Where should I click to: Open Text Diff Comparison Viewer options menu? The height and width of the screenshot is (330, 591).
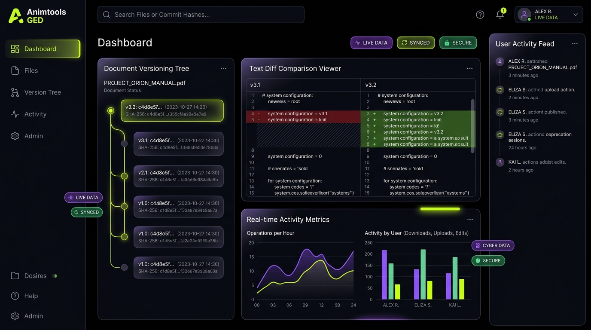[x=470, y=68]
